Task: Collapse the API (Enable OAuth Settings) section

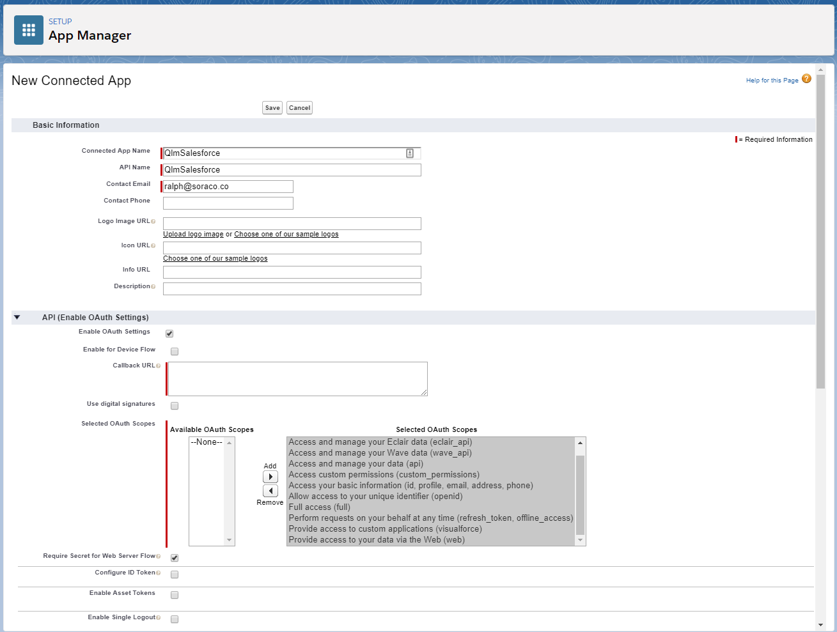Action: (17, 317)
